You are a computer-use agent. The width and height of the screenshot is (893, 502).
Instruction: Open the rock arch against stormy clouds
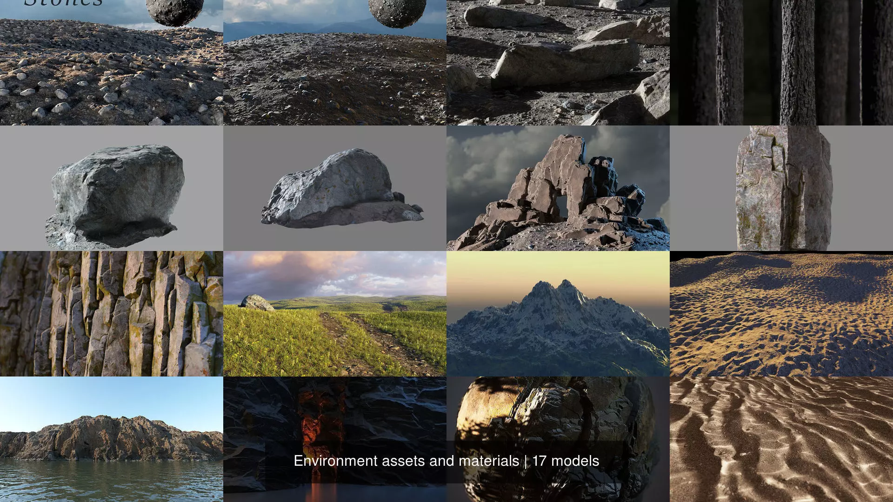(558, 188)
